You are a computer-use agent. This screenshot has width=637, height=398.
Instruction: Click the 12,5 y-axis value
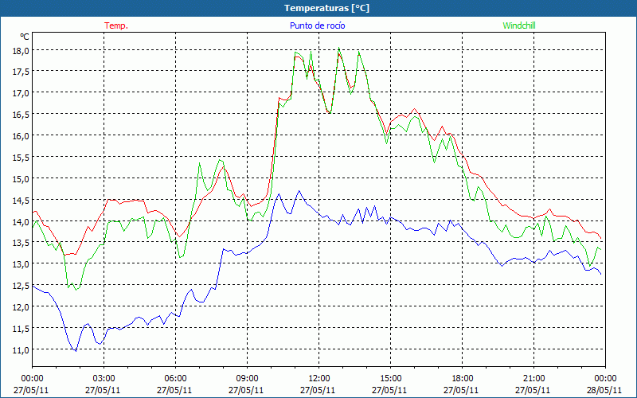click(21, 286)
